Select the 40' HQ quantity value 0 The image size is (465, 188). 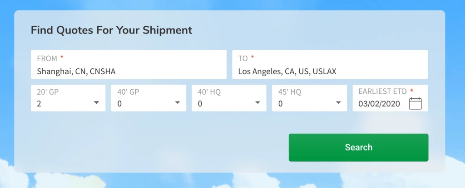tap(200, 104)
